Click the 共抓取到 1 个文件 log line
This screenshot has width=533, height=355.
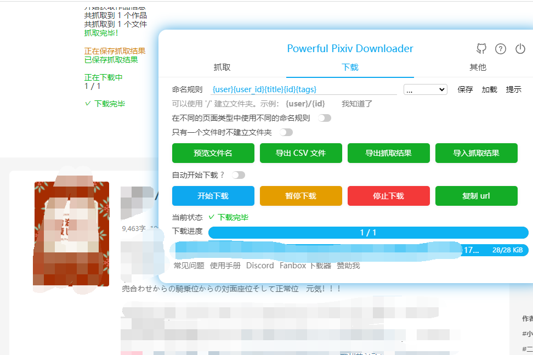pos(116,24)
